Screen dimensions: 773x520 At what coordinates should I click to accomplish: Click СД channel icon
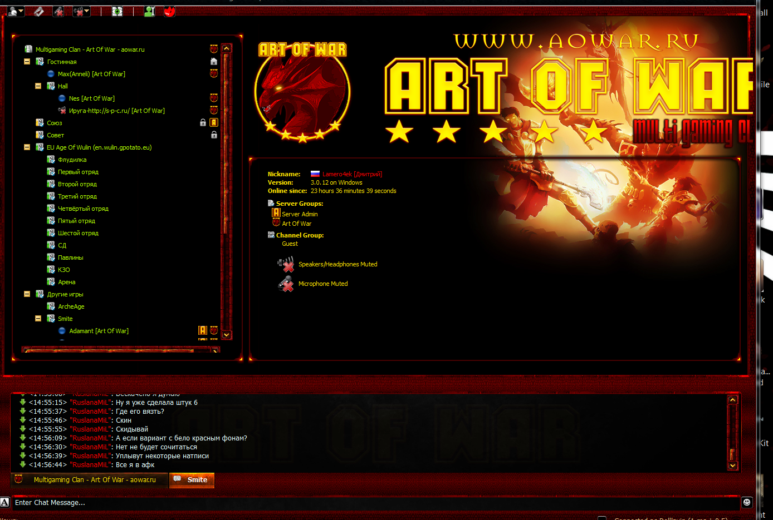coord(51,245)
